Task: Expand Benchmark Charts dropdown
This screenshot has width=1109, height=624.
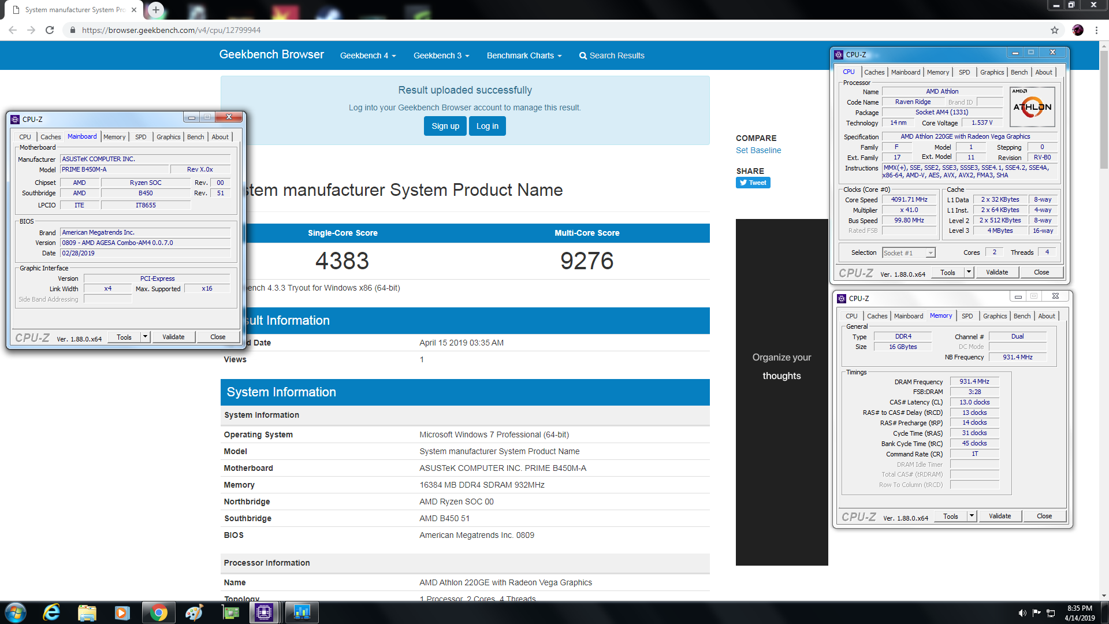Action: 524,55
